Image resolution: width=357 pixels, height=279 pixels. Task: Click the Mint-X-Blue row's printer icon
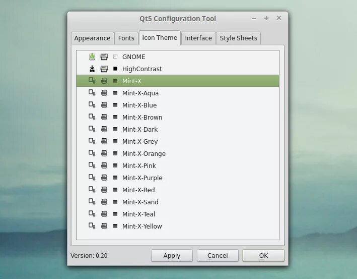click(x=104, y=105)
